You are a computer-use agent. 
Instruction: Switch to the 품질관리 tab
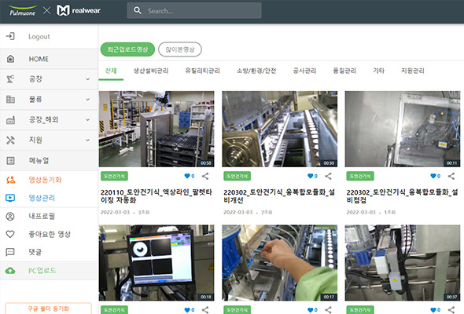pyautogui.click(x=344, y=71)
